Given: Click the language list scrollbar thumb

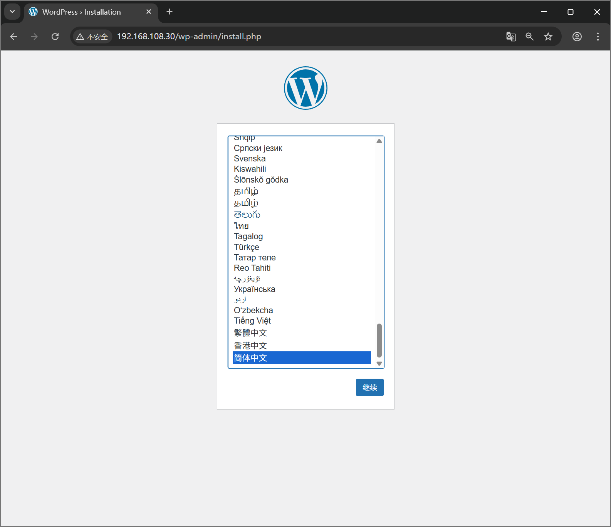Looking at the screenshot, I should click(x=379, y=341).
